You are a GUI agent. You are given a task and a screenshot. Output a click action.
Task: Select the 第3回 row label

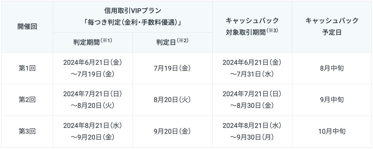click(27, 131)
